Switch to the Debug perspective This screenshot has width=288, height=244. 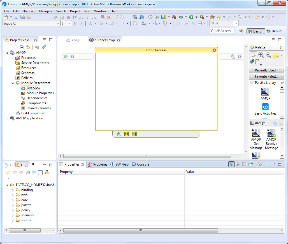(x=274, y=31)
